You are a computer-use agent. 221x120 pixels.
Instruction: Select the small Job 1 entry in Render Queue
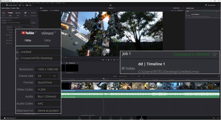pos(203,14)
